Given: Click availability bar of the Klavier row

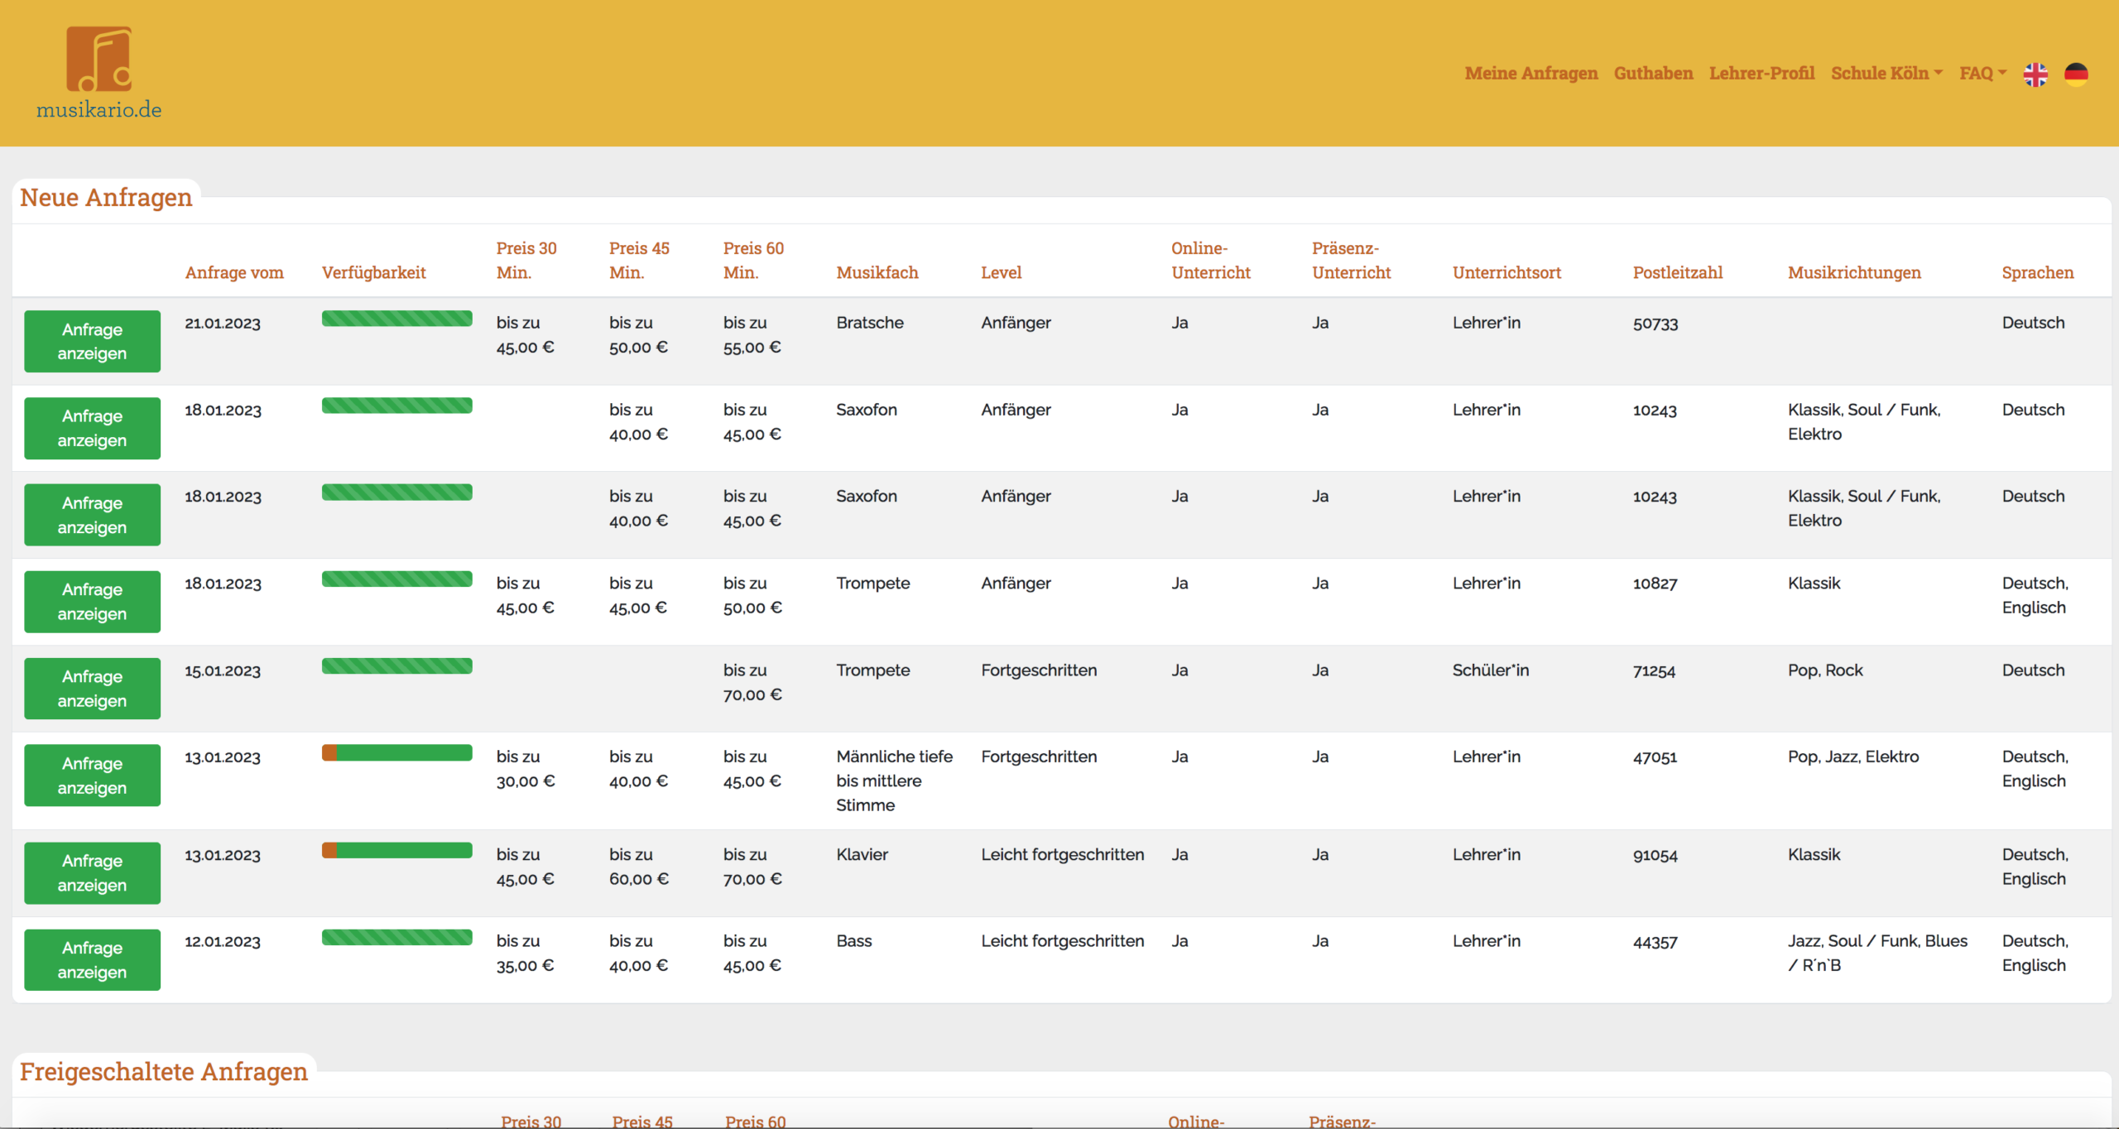Looking at the screenshot, I should tap(397, 850).
